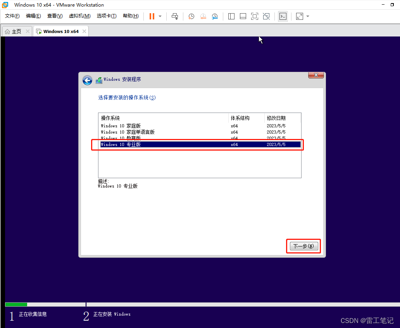Click the stretch guest display icon
400x328 pixels.
[x=300, y=16]
